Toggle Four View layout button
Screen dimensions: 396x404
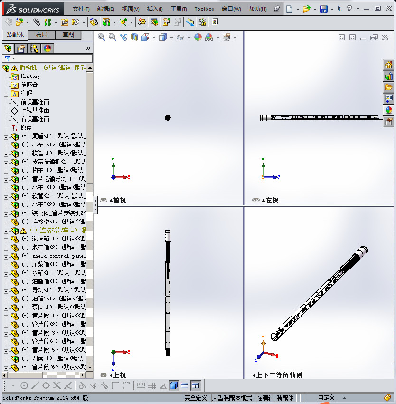[x=196, y=385]
